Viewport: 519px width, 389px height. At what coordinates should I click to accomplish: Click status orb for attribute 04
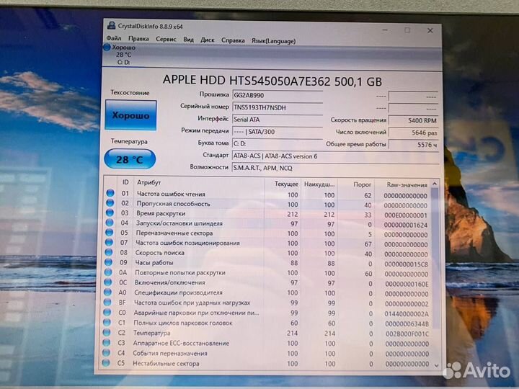pyautogui.click(x=110, y=223)
